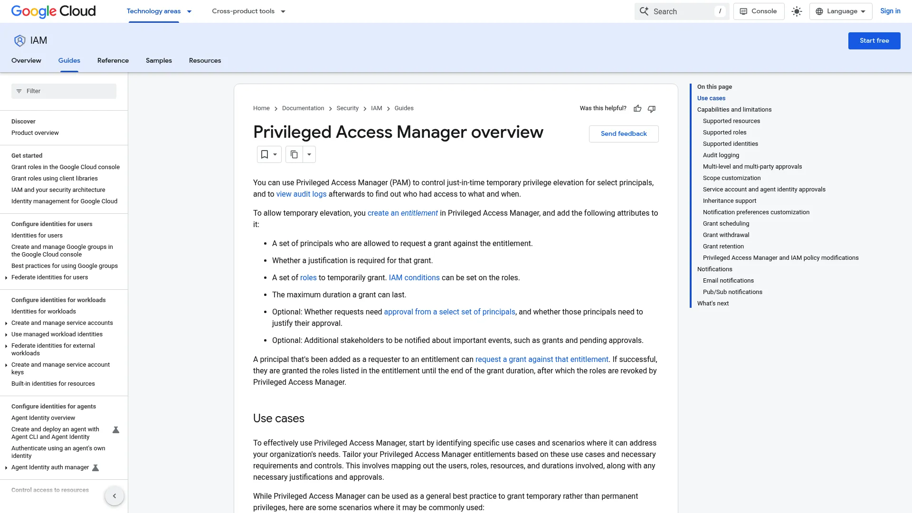Screen dimensions: 912x513
Task: Click the Send feedback button
Action: coord(624,134)
